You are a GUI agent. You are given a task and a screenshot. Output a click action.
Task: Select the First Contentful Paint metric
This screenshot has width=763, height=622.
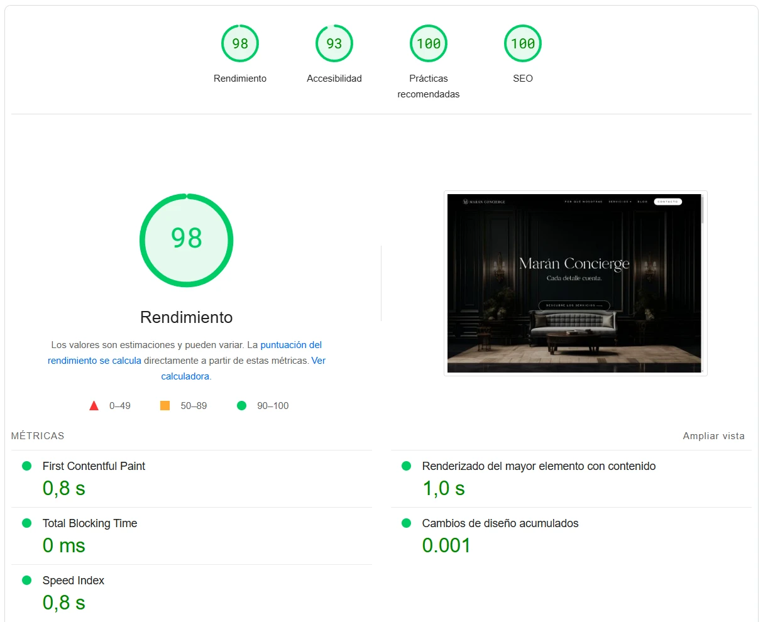tap(94, 466)
